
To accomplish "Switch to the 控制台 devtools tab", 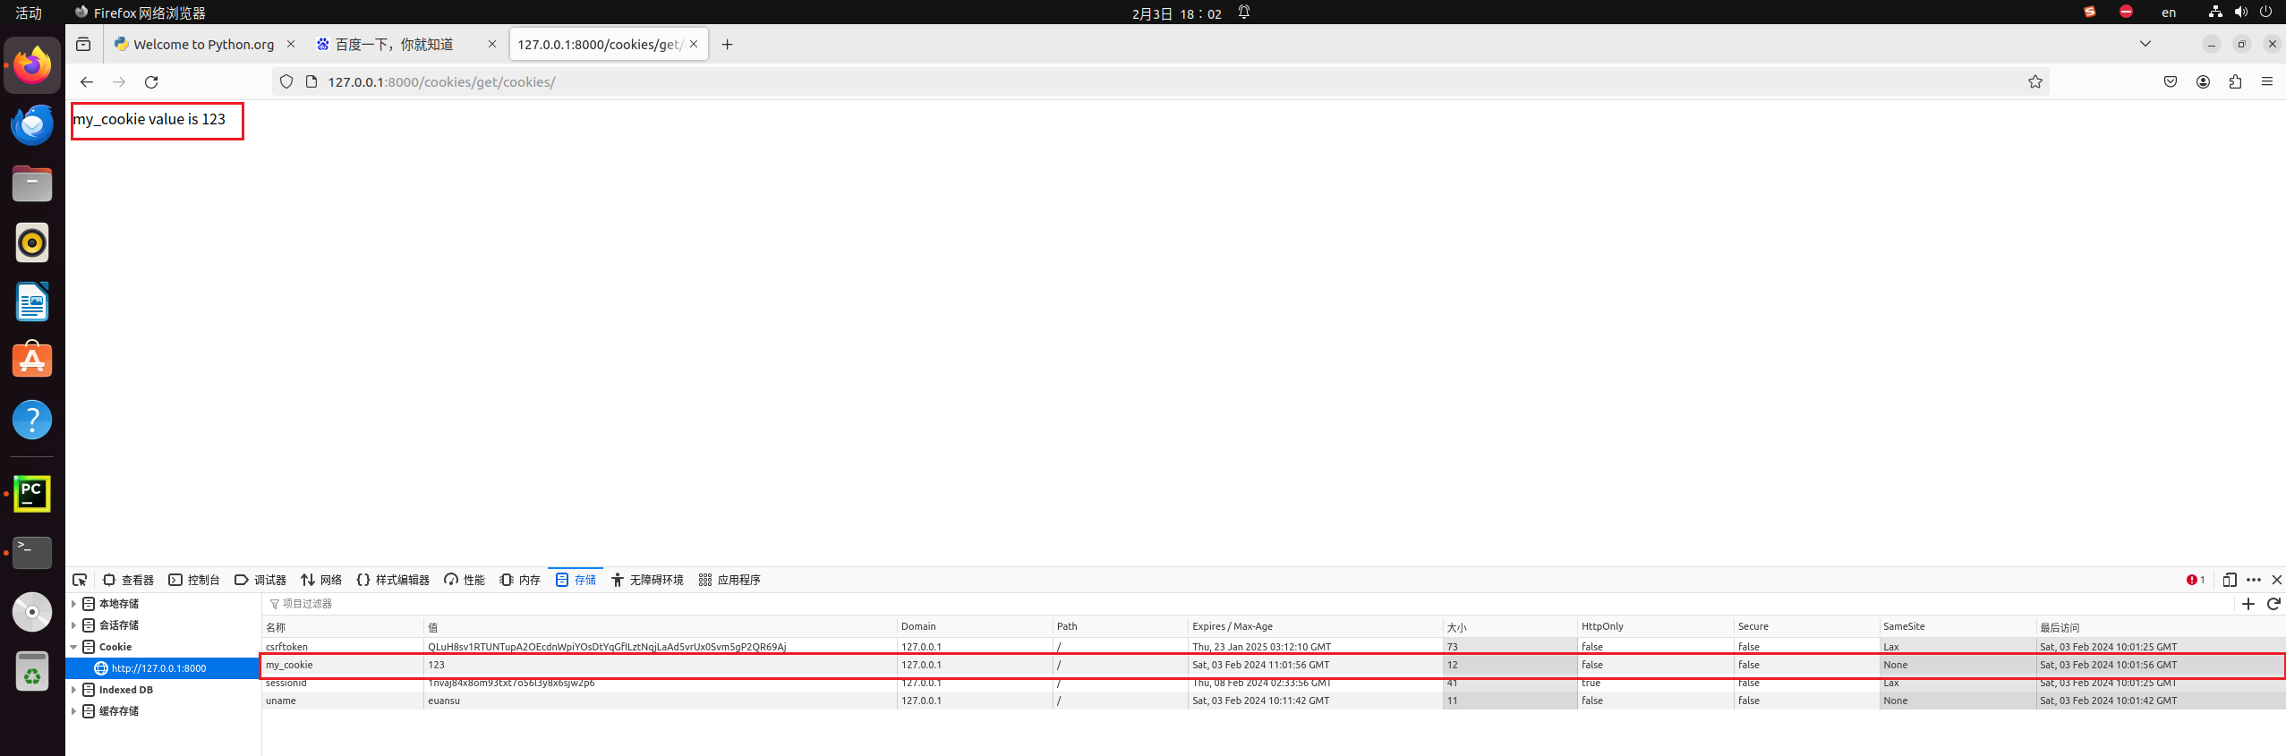I will coord(194,580).
